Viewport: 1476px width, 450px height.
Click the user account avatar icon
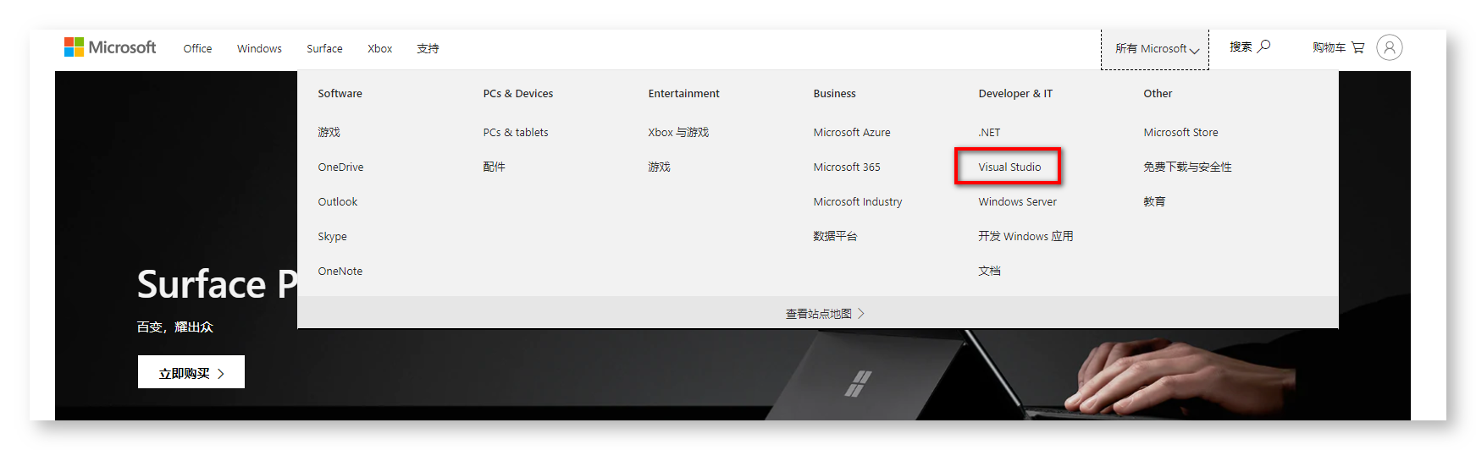[1389, 47]
